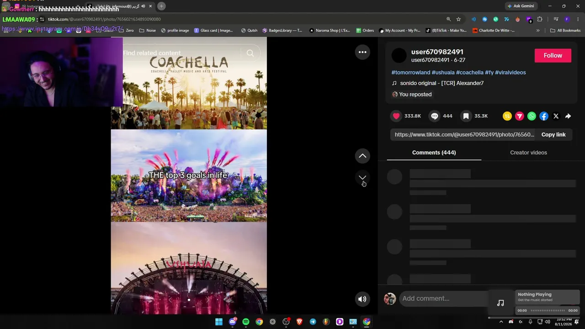Share the post to WhatsApp
This screenshot has width=585, height=329.
(x=532, y=116)
